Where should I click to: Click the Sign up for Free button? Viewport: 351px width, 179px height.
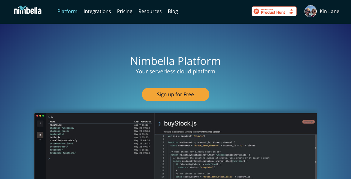[176, 94]
